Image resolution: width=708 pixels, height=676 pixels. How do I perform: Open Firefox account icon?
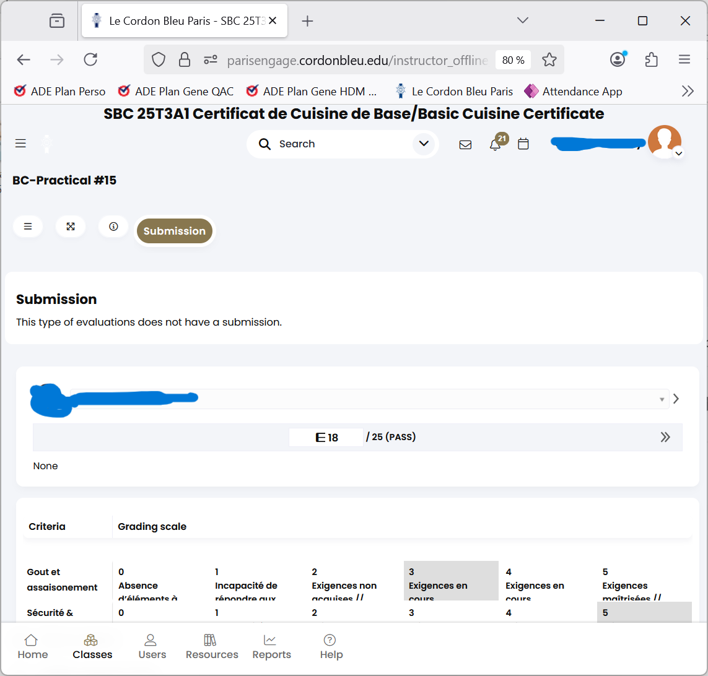pos(618,59)
